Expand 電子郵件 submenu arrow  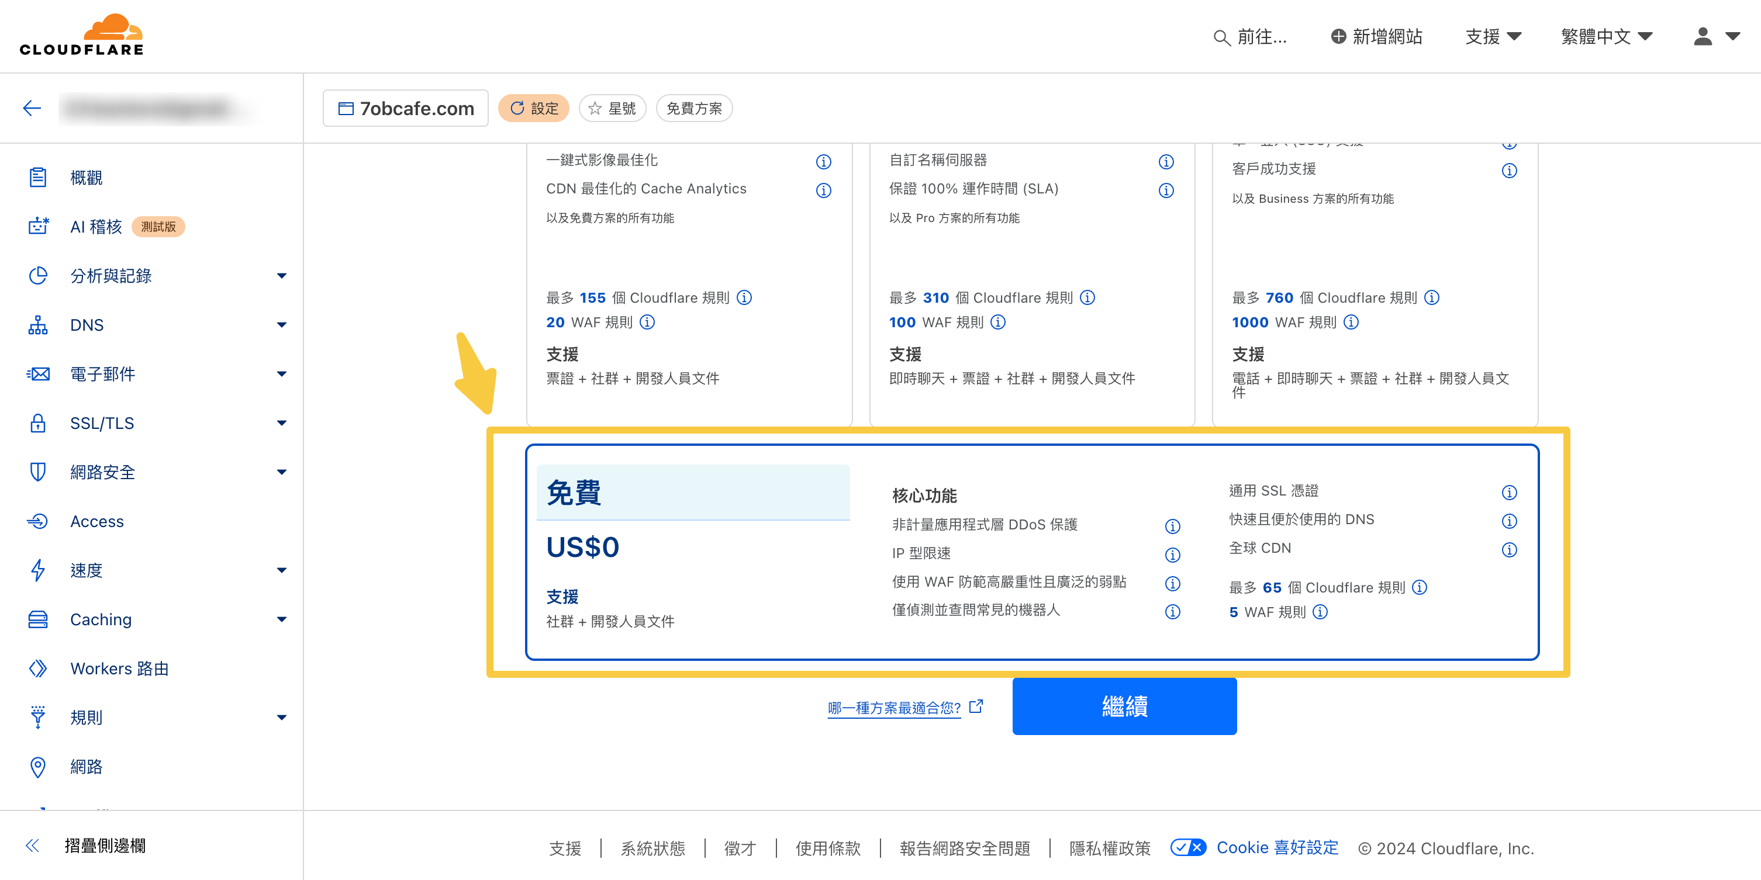(282, 374)
